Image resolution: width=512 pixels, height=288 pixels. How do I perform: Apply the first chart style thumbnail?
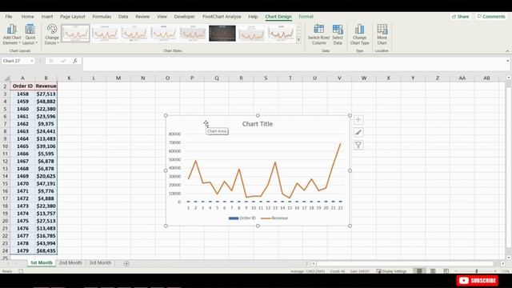tap(75, 33)
